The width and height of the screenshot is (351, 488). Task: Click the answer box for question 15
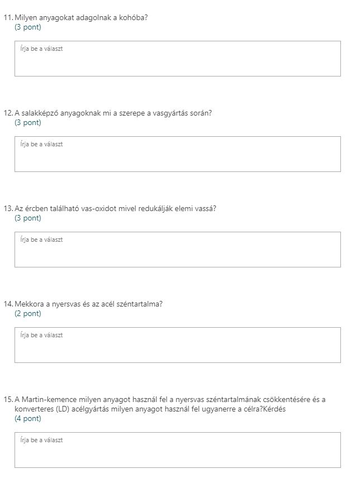177,450
